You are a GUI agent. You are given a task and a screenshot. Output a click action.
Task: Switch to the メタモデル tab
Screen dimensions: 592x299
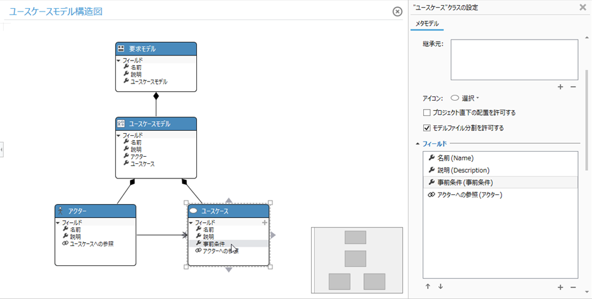(426, 24)
